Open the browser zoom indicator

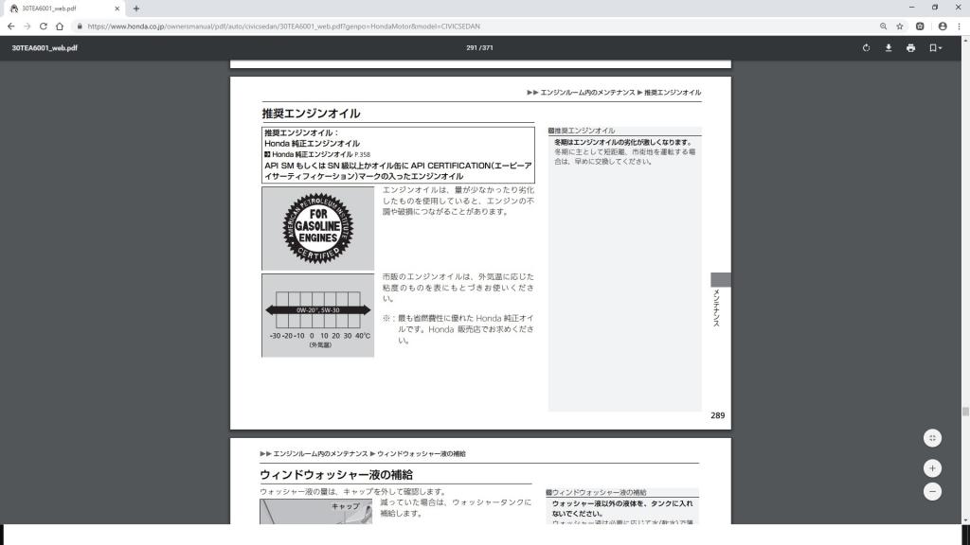pos(884,26)
